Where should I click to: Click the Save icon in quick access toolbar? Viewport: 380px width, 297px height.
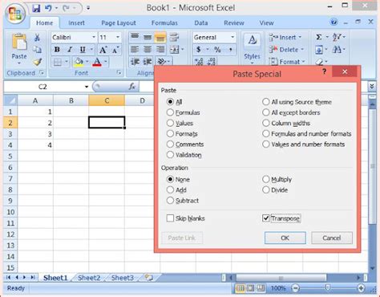[x=36, y=8]
